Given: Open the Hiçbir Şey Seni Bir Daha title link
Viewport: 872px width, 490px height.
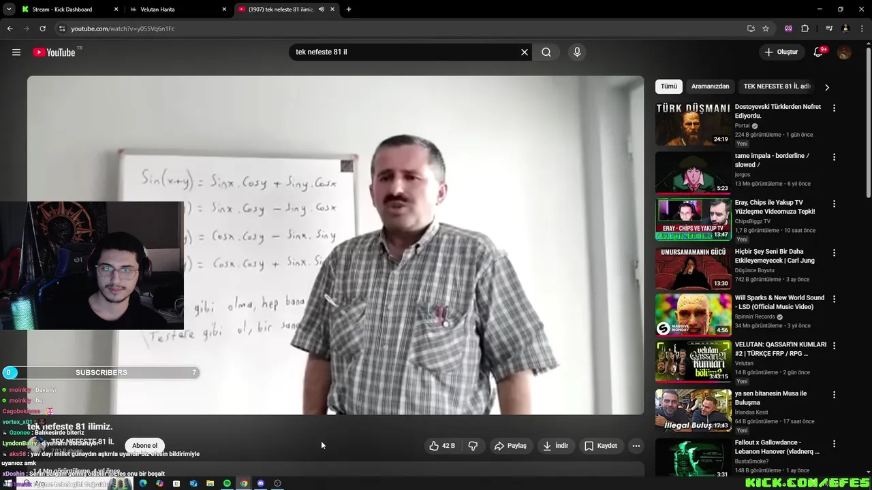Looking at the screenshot, I should 775,256.
